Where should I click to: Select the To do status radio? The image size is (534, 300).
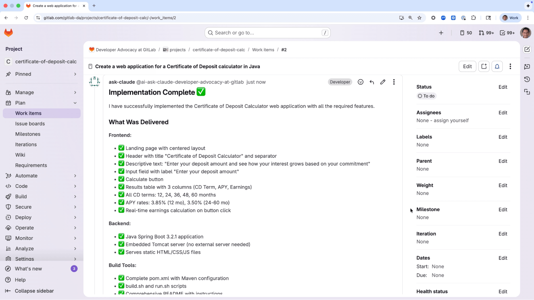(420, 96)
